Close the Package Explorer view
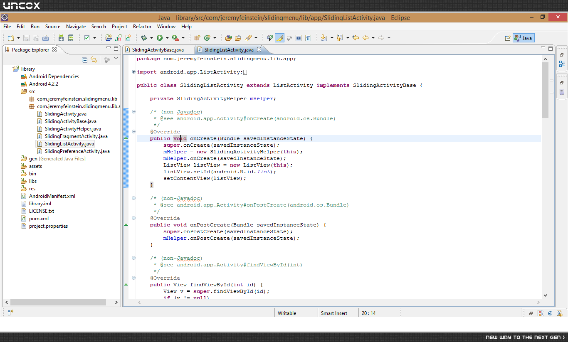The width and height of the screenshot is (568, 342). pos(54,49)
